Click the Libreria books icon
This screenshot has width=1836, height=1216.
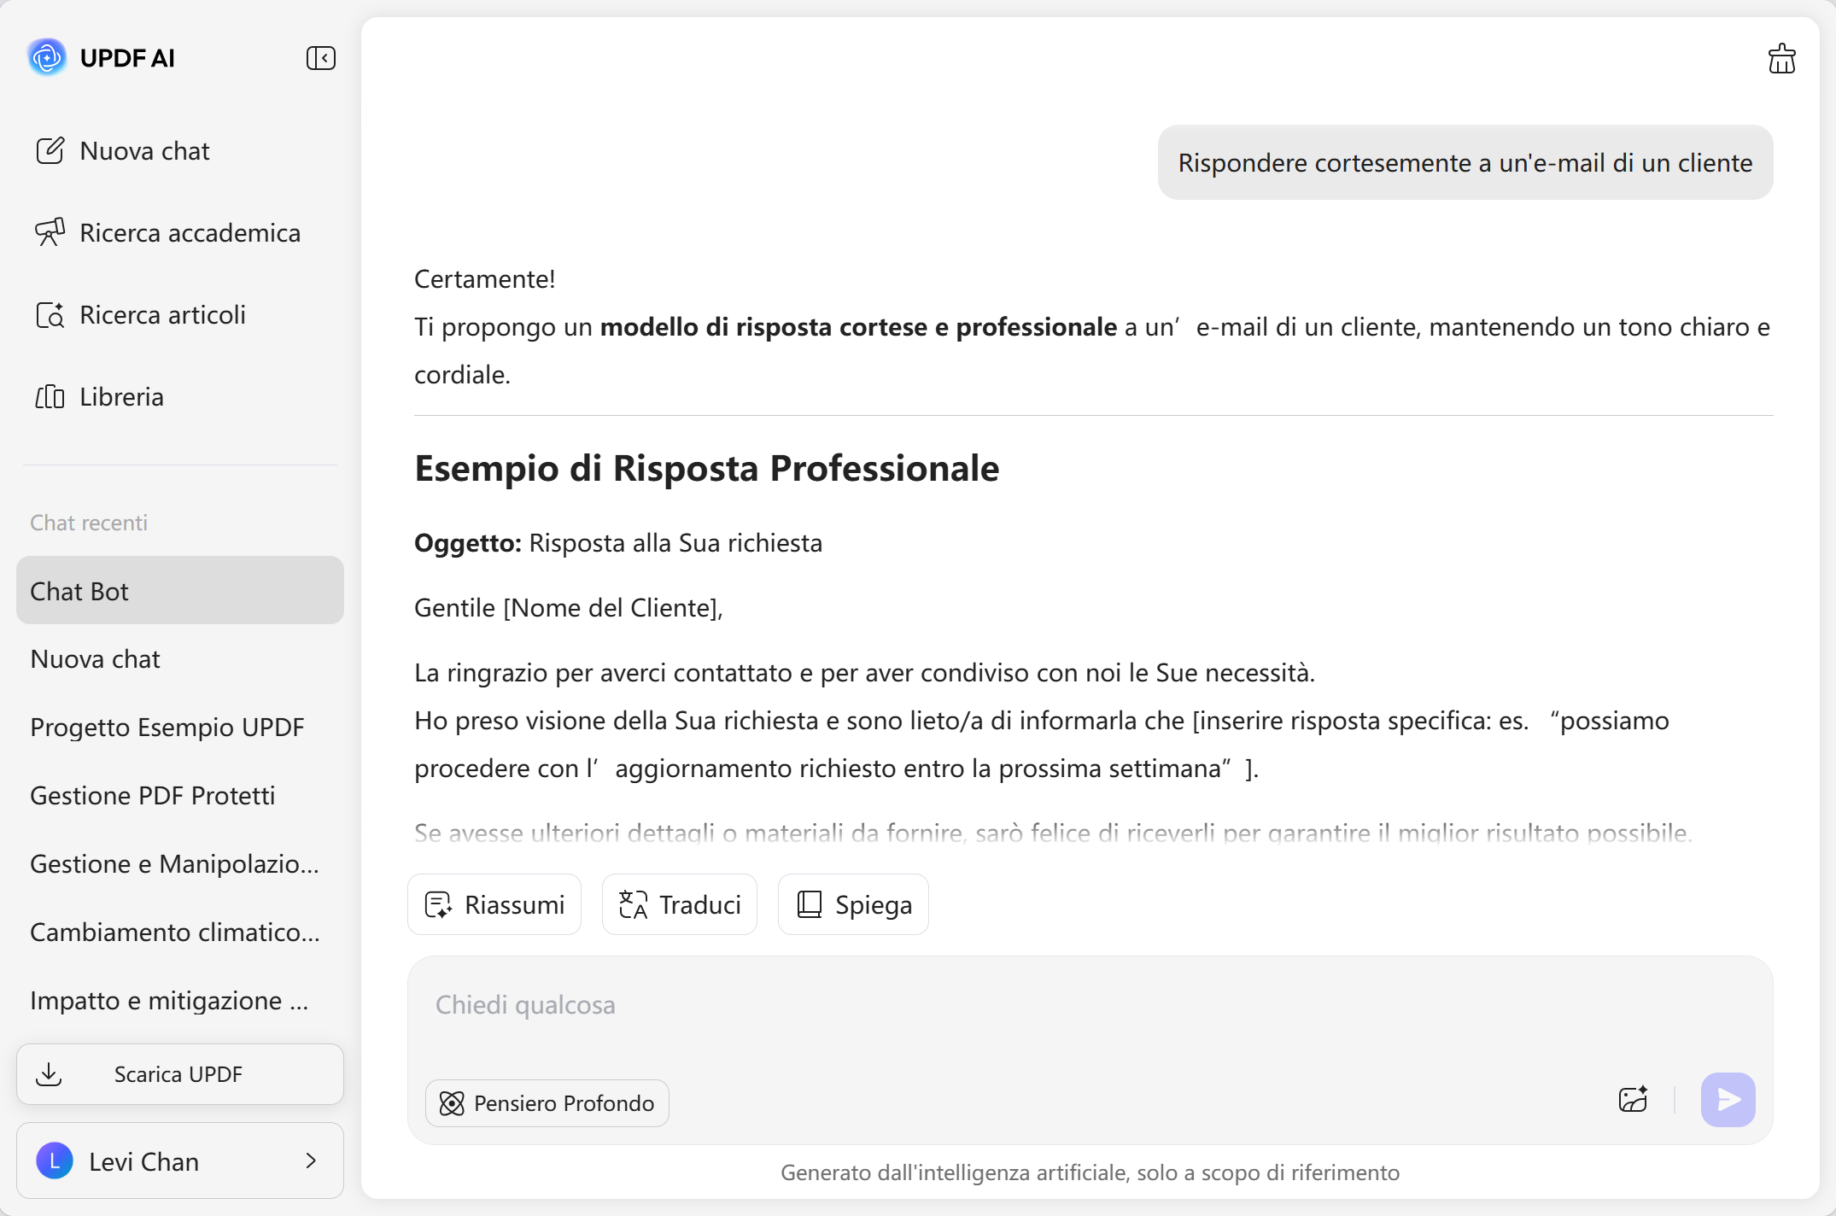[x=50, y=397]
